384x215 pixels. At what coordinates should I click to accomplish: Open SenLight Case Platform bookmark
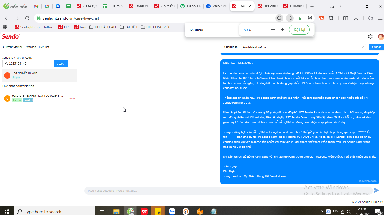[x=35, y=27]
